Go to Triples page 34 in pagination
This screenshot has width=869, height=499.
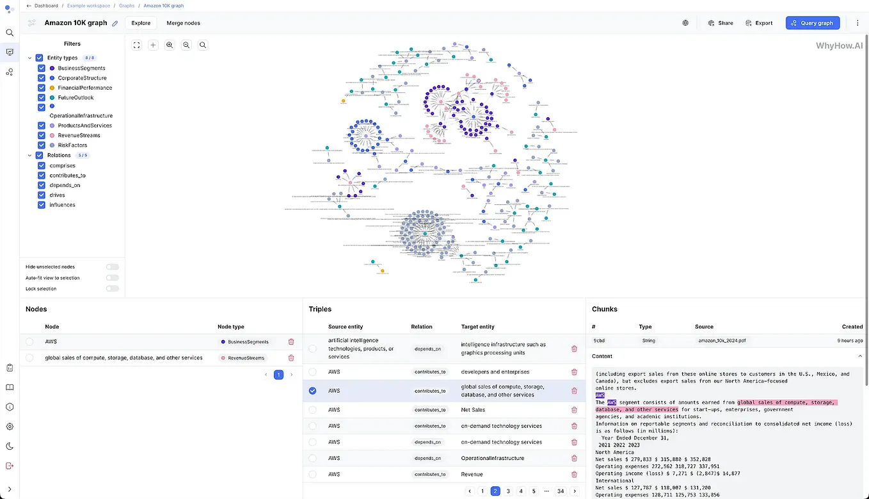coord(561,491)
